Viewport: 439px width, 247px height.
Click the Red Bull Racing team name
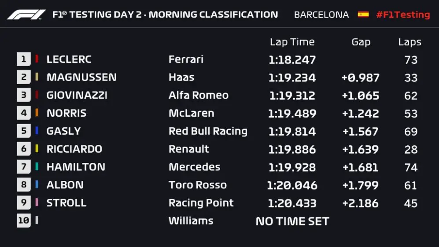[208, 131]
